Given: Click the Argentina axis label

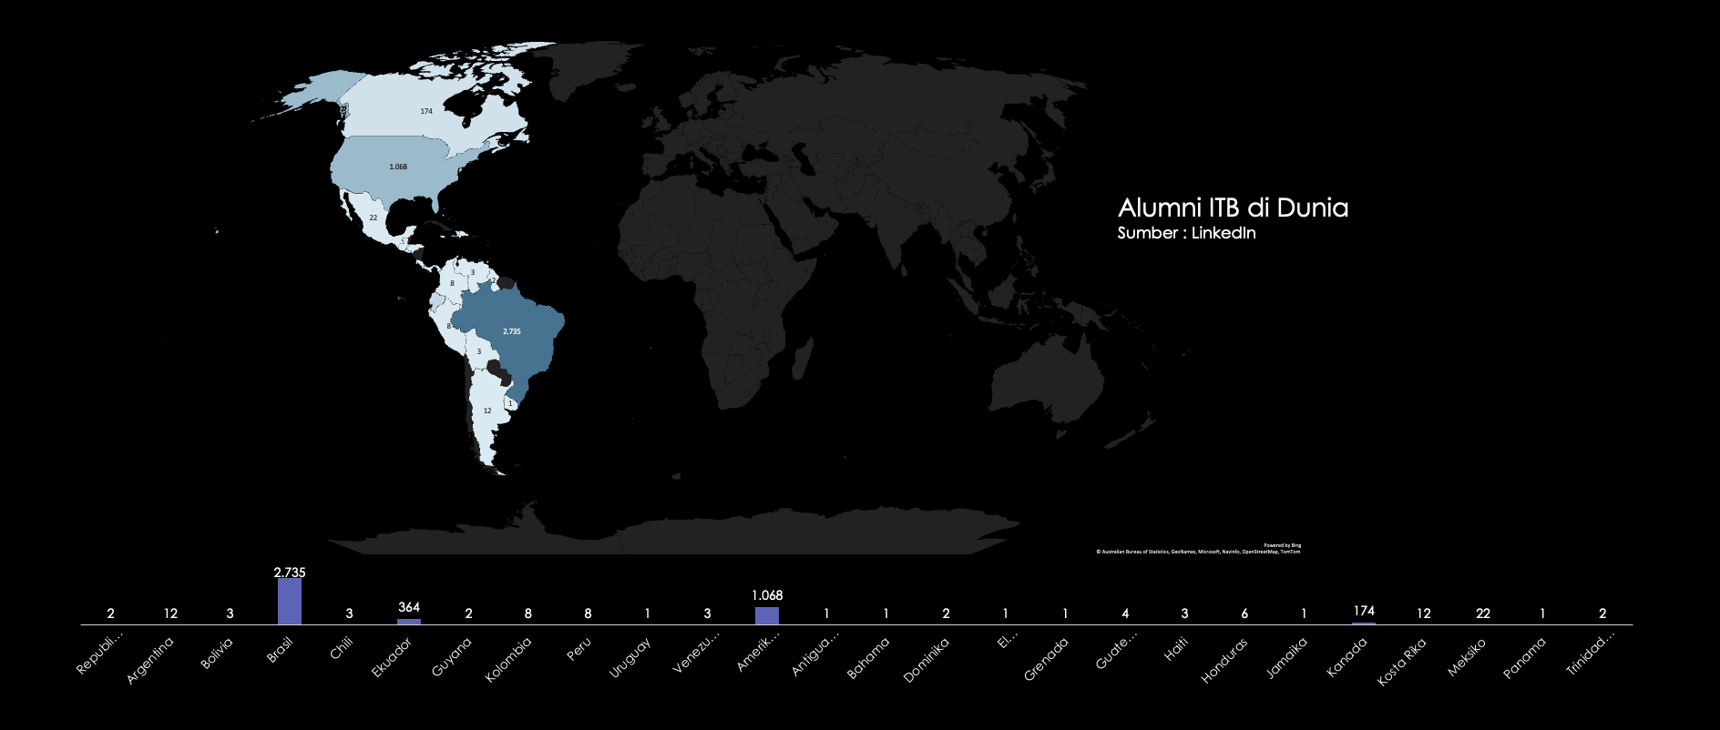Looking at the screenshot, I should [150, 661].
